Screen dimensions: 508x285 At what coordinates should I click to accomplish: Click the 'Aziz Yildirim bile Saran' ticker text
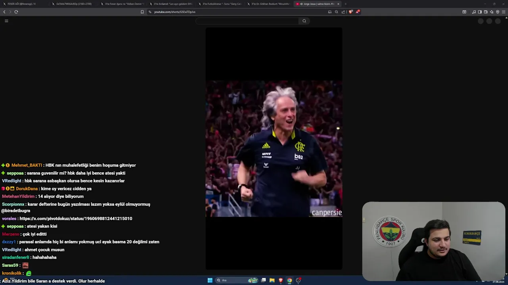(x=53, y=281)
